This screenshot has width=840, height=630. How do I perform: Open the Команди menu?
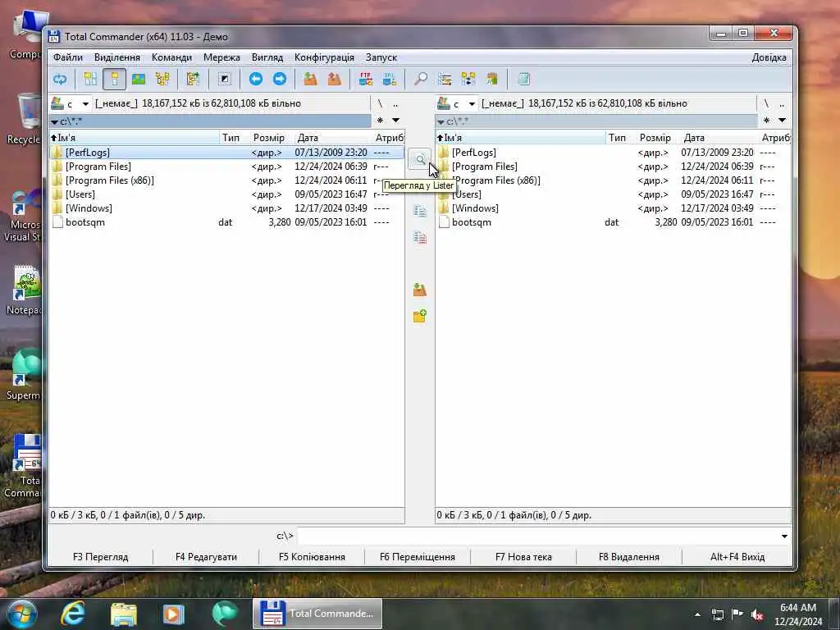[171, 57]
